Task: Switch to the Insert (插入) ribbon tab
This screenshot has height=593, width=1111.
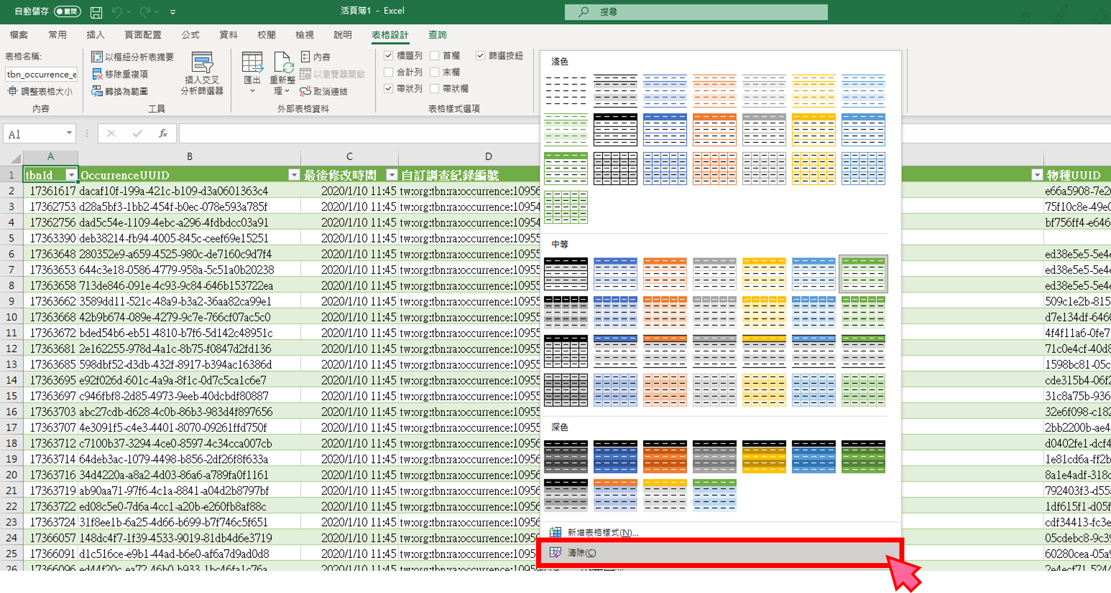Action: [95, 35]
